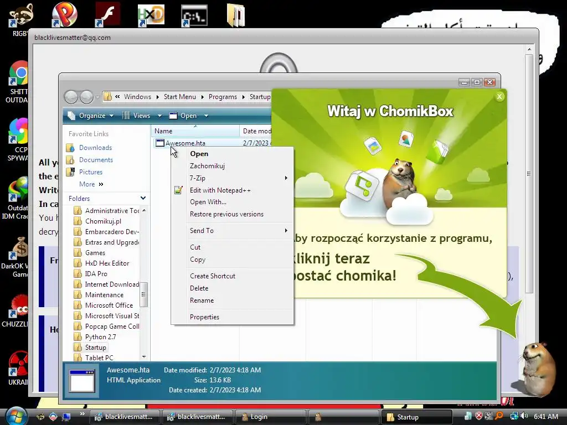Viewport: 567px width, 425px height.
Task: Open the CHUZZLE desktop icon
Action: [19, 305]
